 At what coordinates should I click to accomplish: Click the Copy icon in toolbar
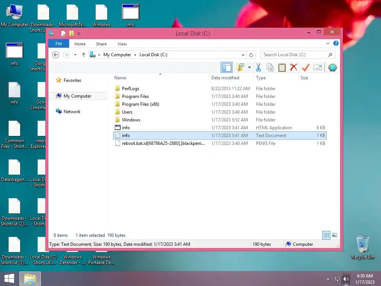click(270, 67)
